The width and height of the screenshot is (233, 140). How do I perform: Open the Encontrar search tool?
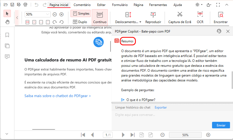point(220,17)
